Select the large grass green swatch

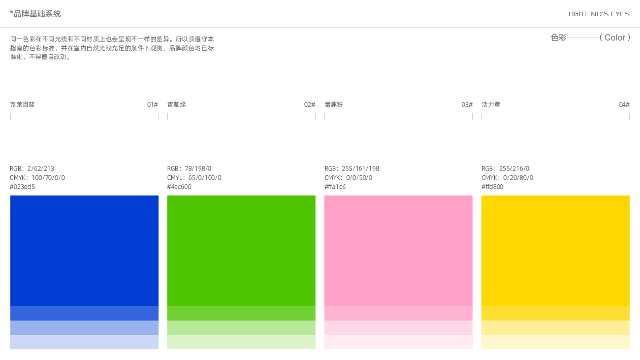[x=241, y=250]
